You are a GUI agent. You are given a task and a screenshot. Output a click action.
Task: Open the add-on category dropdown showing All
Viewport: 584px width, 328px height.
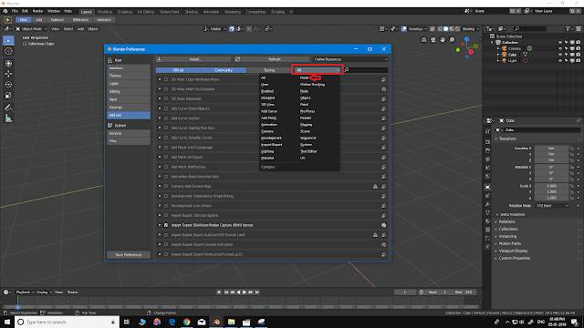pyautogui.click(x=318, y=70)
